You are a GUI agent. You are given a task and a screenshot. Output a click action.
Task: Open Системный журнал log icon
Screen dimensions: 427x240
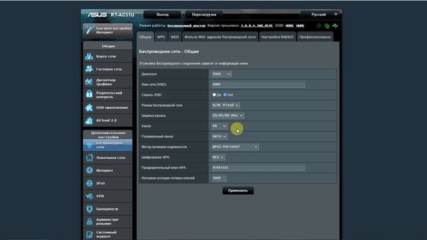89,234
